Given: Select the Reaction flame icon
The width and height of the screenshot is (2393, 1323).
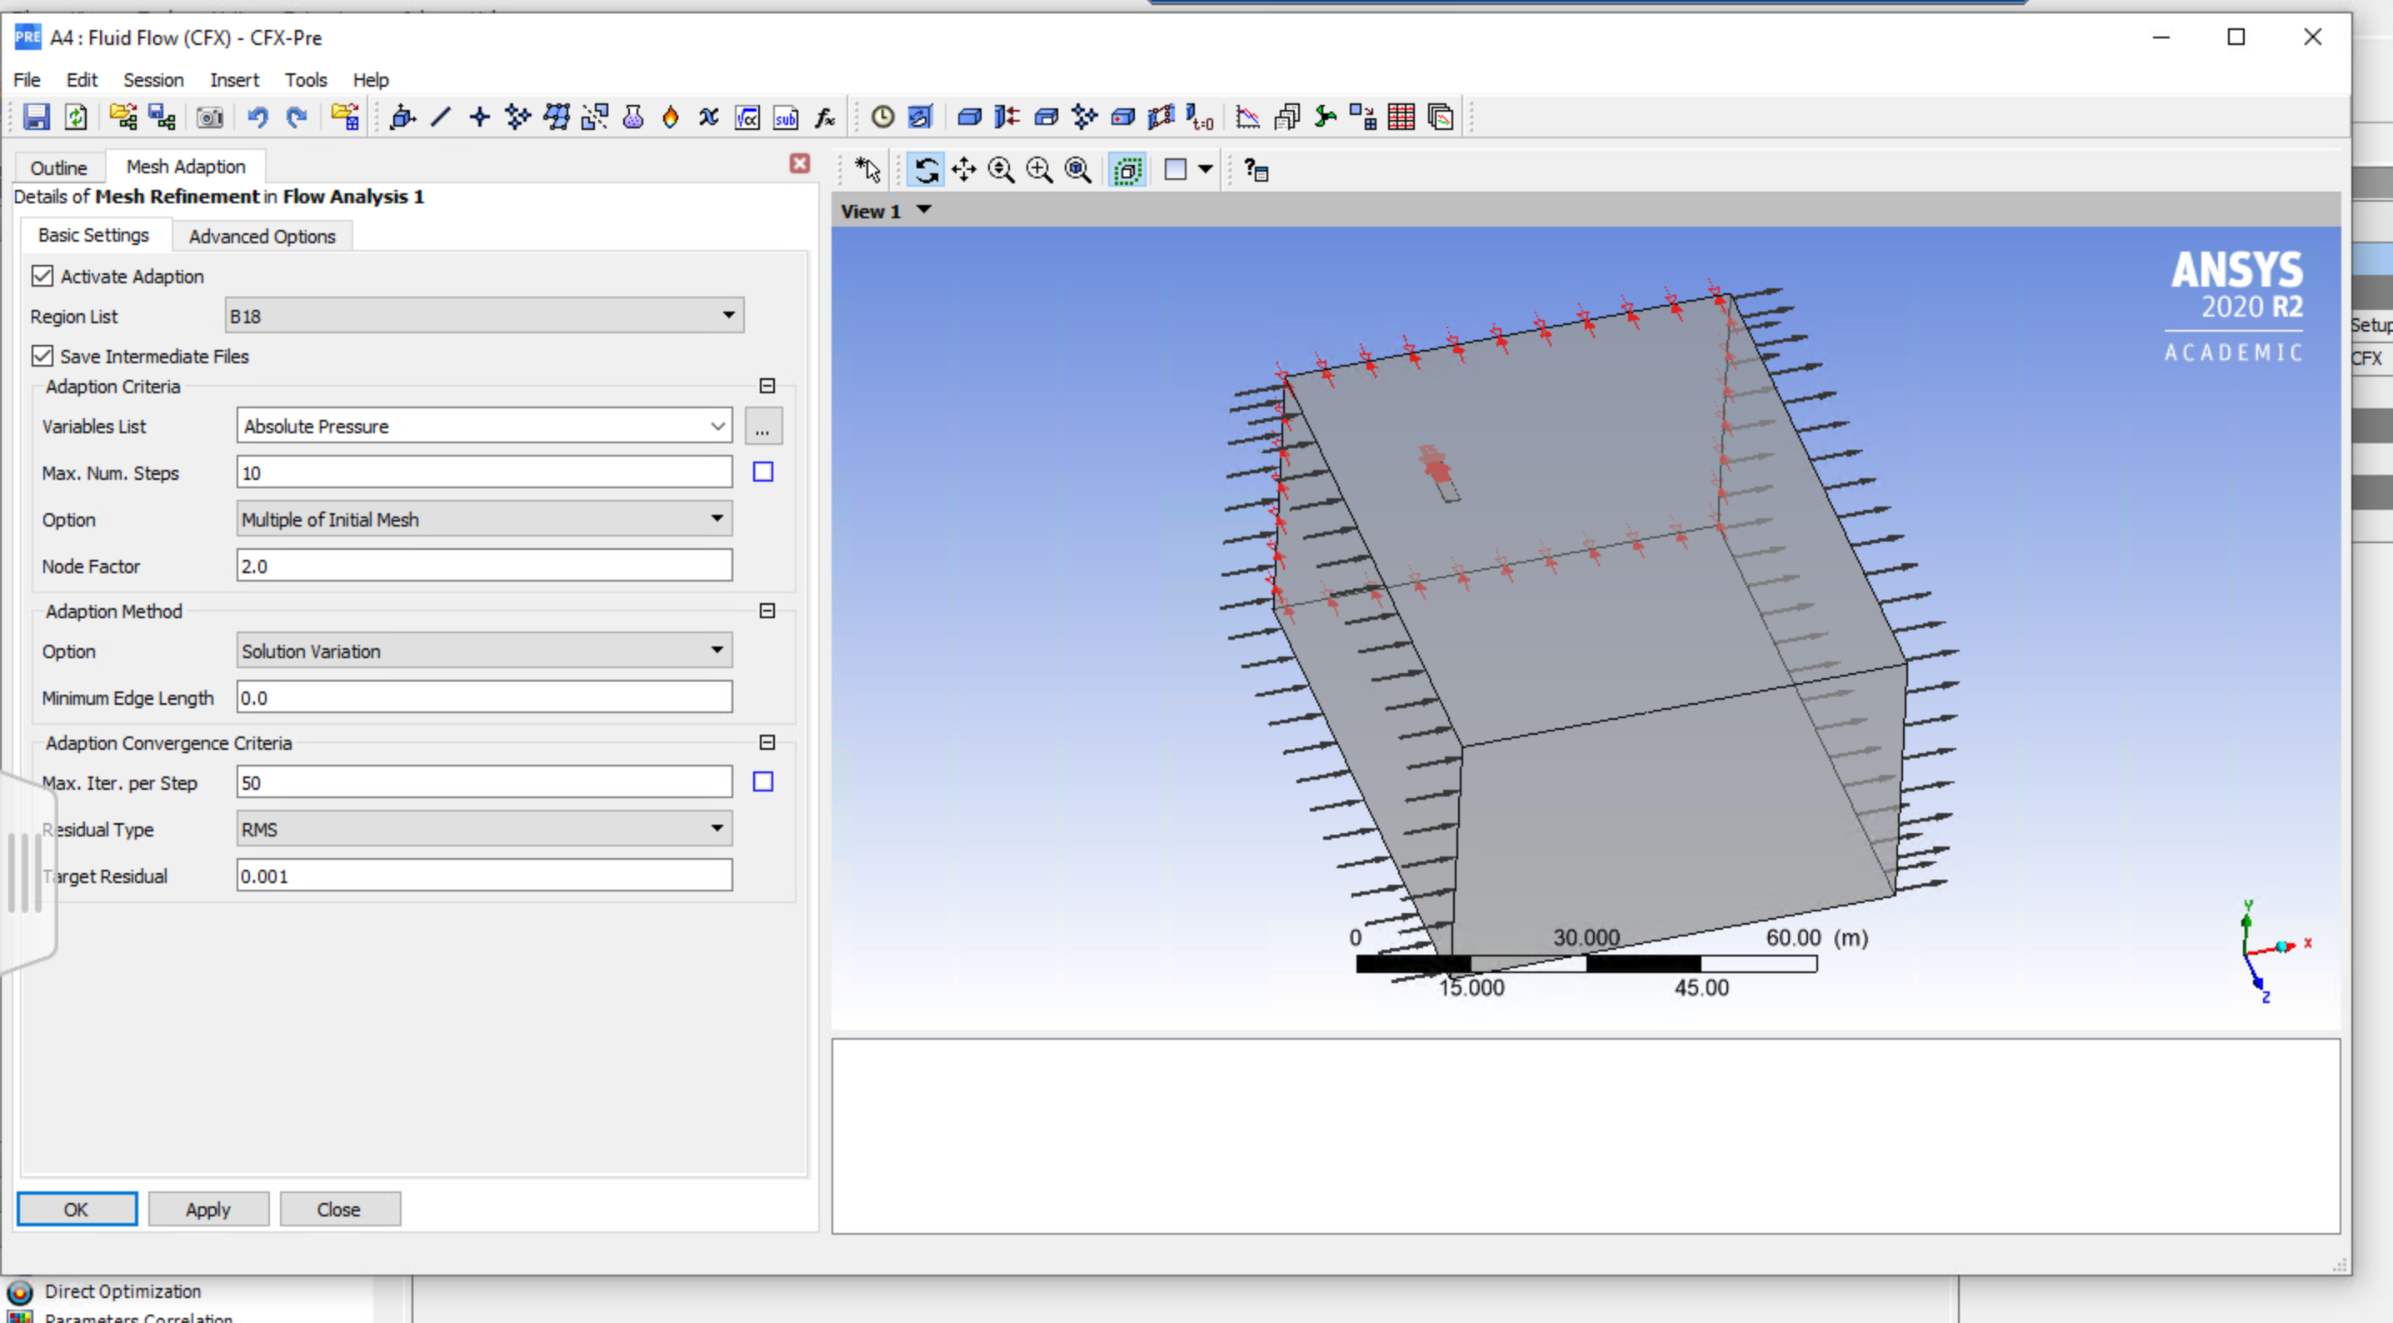Looking at the screenshot, I should 670,117.
